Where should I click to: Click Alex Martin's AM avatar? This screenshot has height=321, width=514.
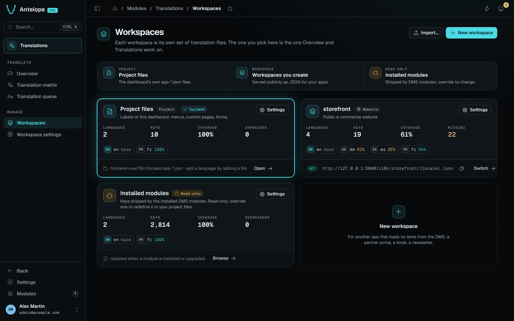(11, 309)
